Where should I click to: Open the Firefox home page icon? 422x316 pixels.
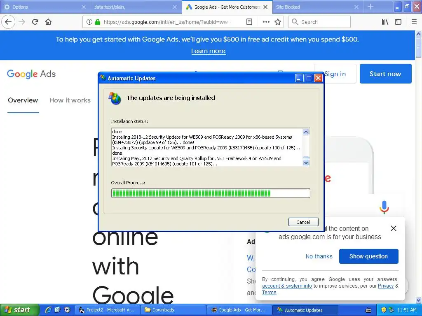click(48, 22)
